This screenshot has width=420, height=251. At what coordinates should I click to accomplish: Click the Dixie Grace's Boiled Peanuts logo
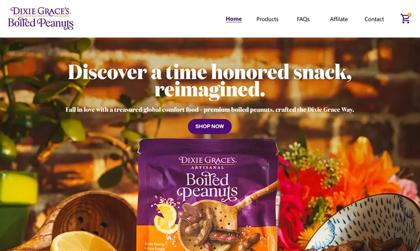pyautogui.click(x=41, y=18)
